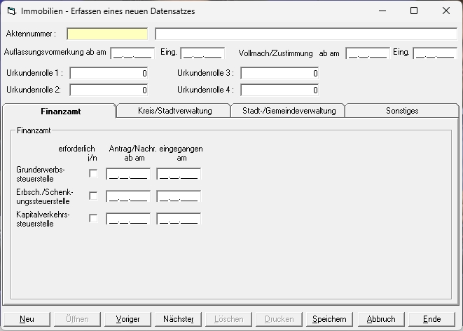This screenshot has width=463, height=331.
Task: Toggle Erbsch./Schenkungssteuerstelle erforderlich checkbox
Action: [93, 196]
